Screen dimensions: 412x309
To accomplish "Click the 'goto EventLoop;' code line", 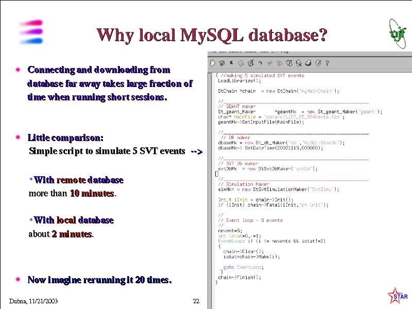I will tap(243, 267).
